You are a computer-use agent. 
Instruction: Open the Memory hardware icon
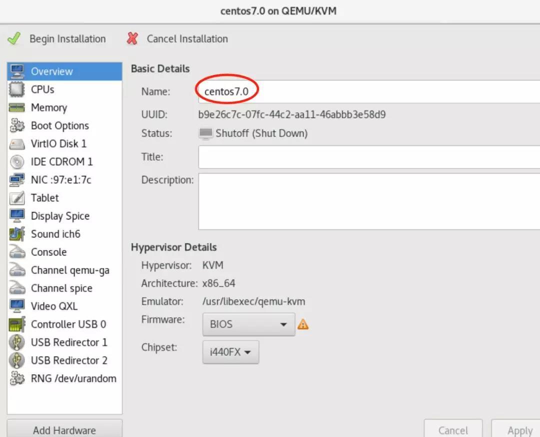17,107
